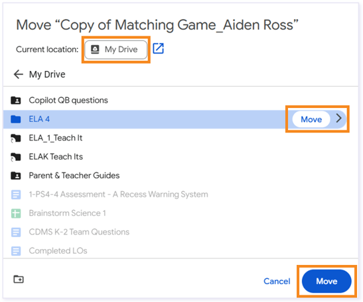Image resolution: width=363 pixels, height=302 pixels.
Task: Click the Copilot QB questions shared folder icon
Action: (16, 100)
